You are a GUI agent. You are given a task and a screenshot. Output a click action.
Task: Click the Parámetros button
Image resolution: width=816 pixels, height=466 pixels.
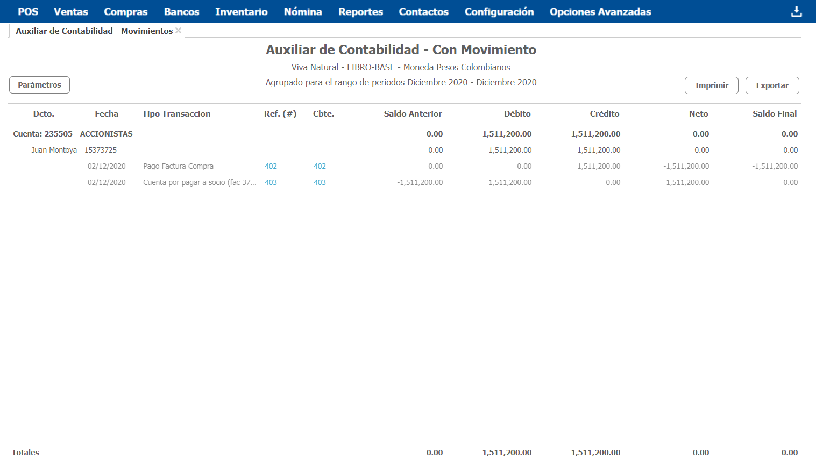point(39,85)
